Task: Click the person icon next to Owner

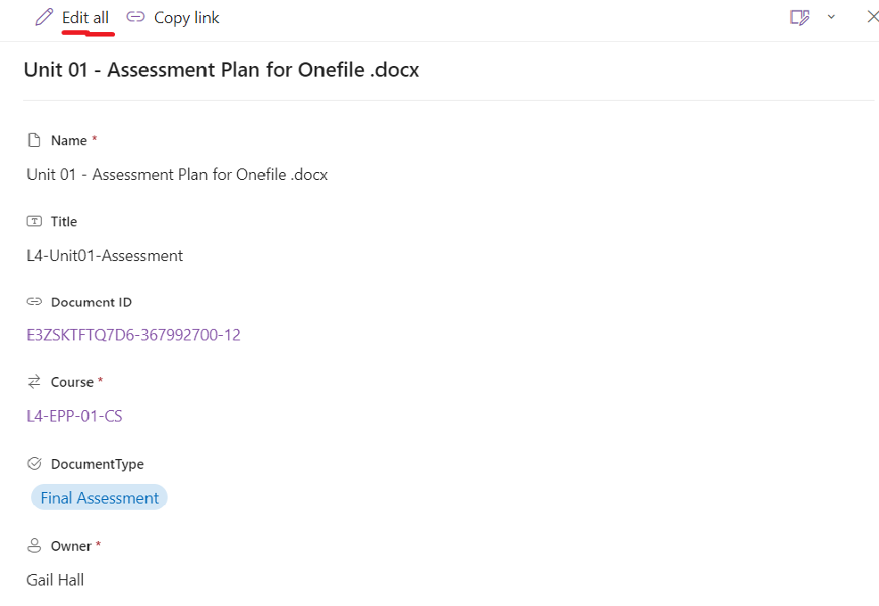Action: [35, 545]
